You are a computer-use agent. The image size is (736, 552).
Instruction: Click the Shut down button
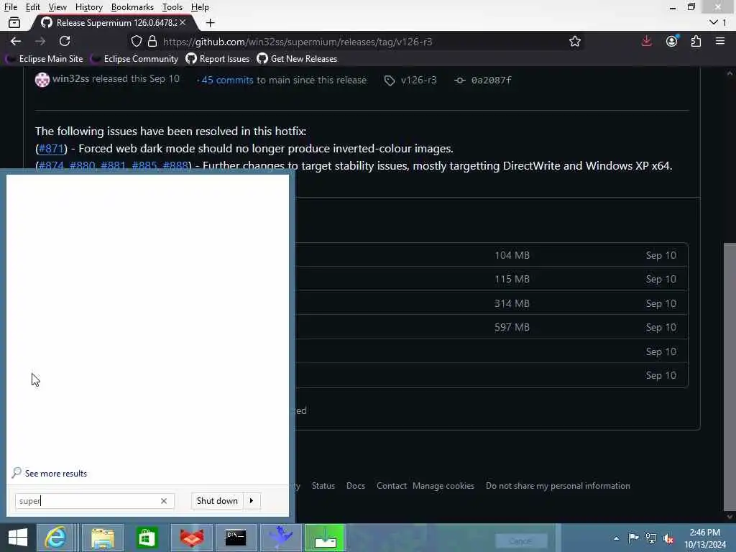click(x=217, y=501)
